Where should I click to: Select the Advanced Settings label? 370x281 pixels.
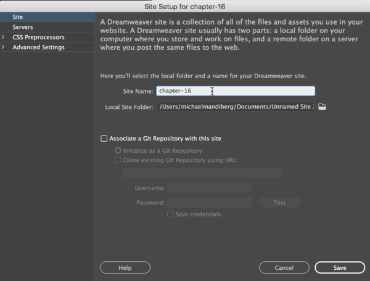pos(38,47)
